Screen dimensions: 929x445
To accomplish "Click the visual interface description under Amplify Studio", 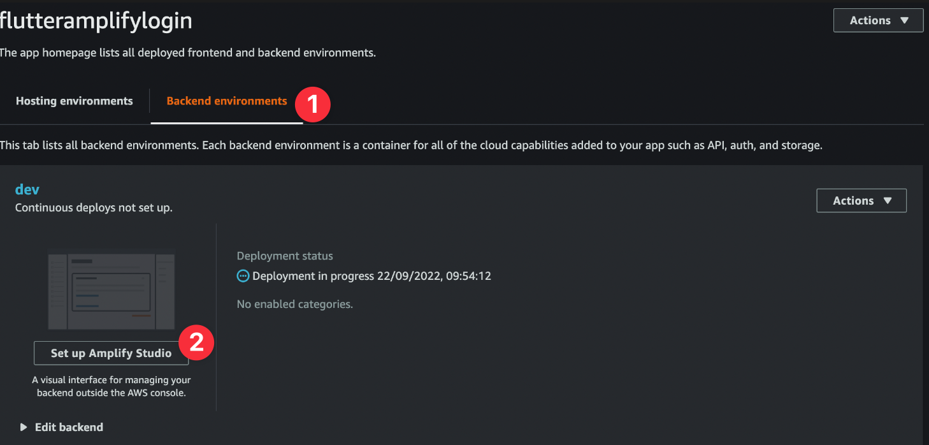I will [x=112, y=386].
